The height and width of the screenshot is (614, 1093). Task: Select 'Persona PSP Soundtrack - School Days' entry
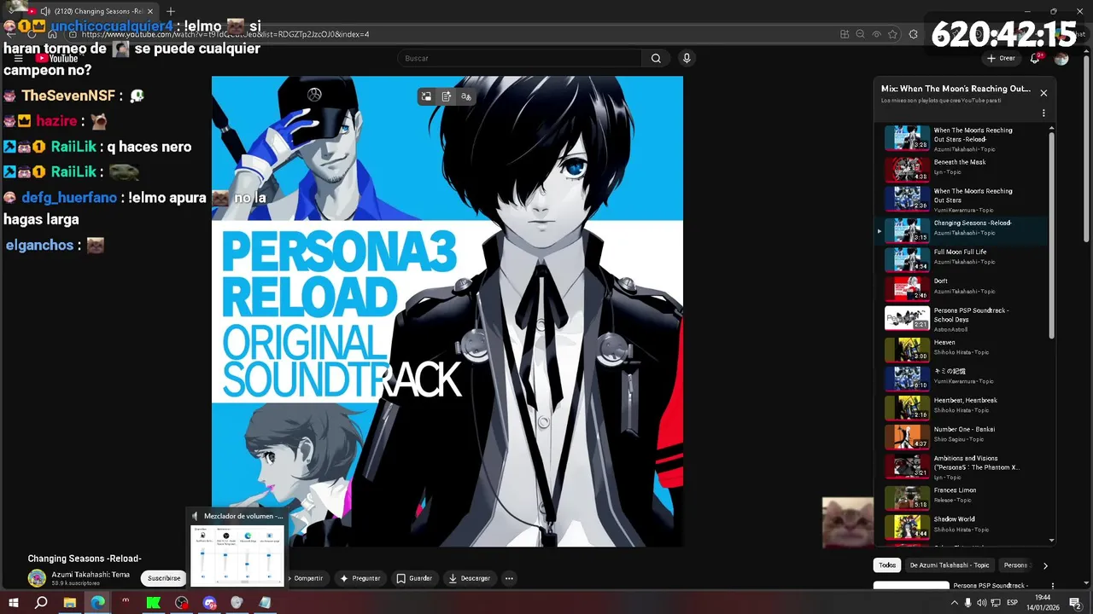961,318
